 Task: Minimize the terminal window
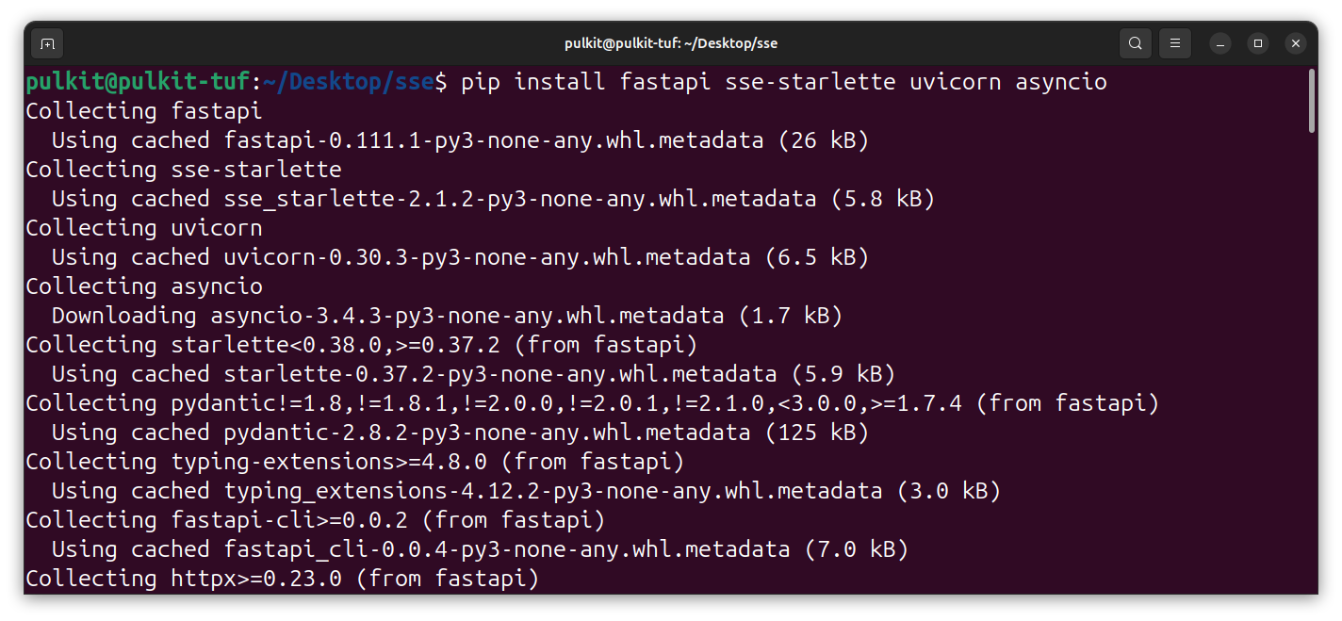click(1220, 43)
